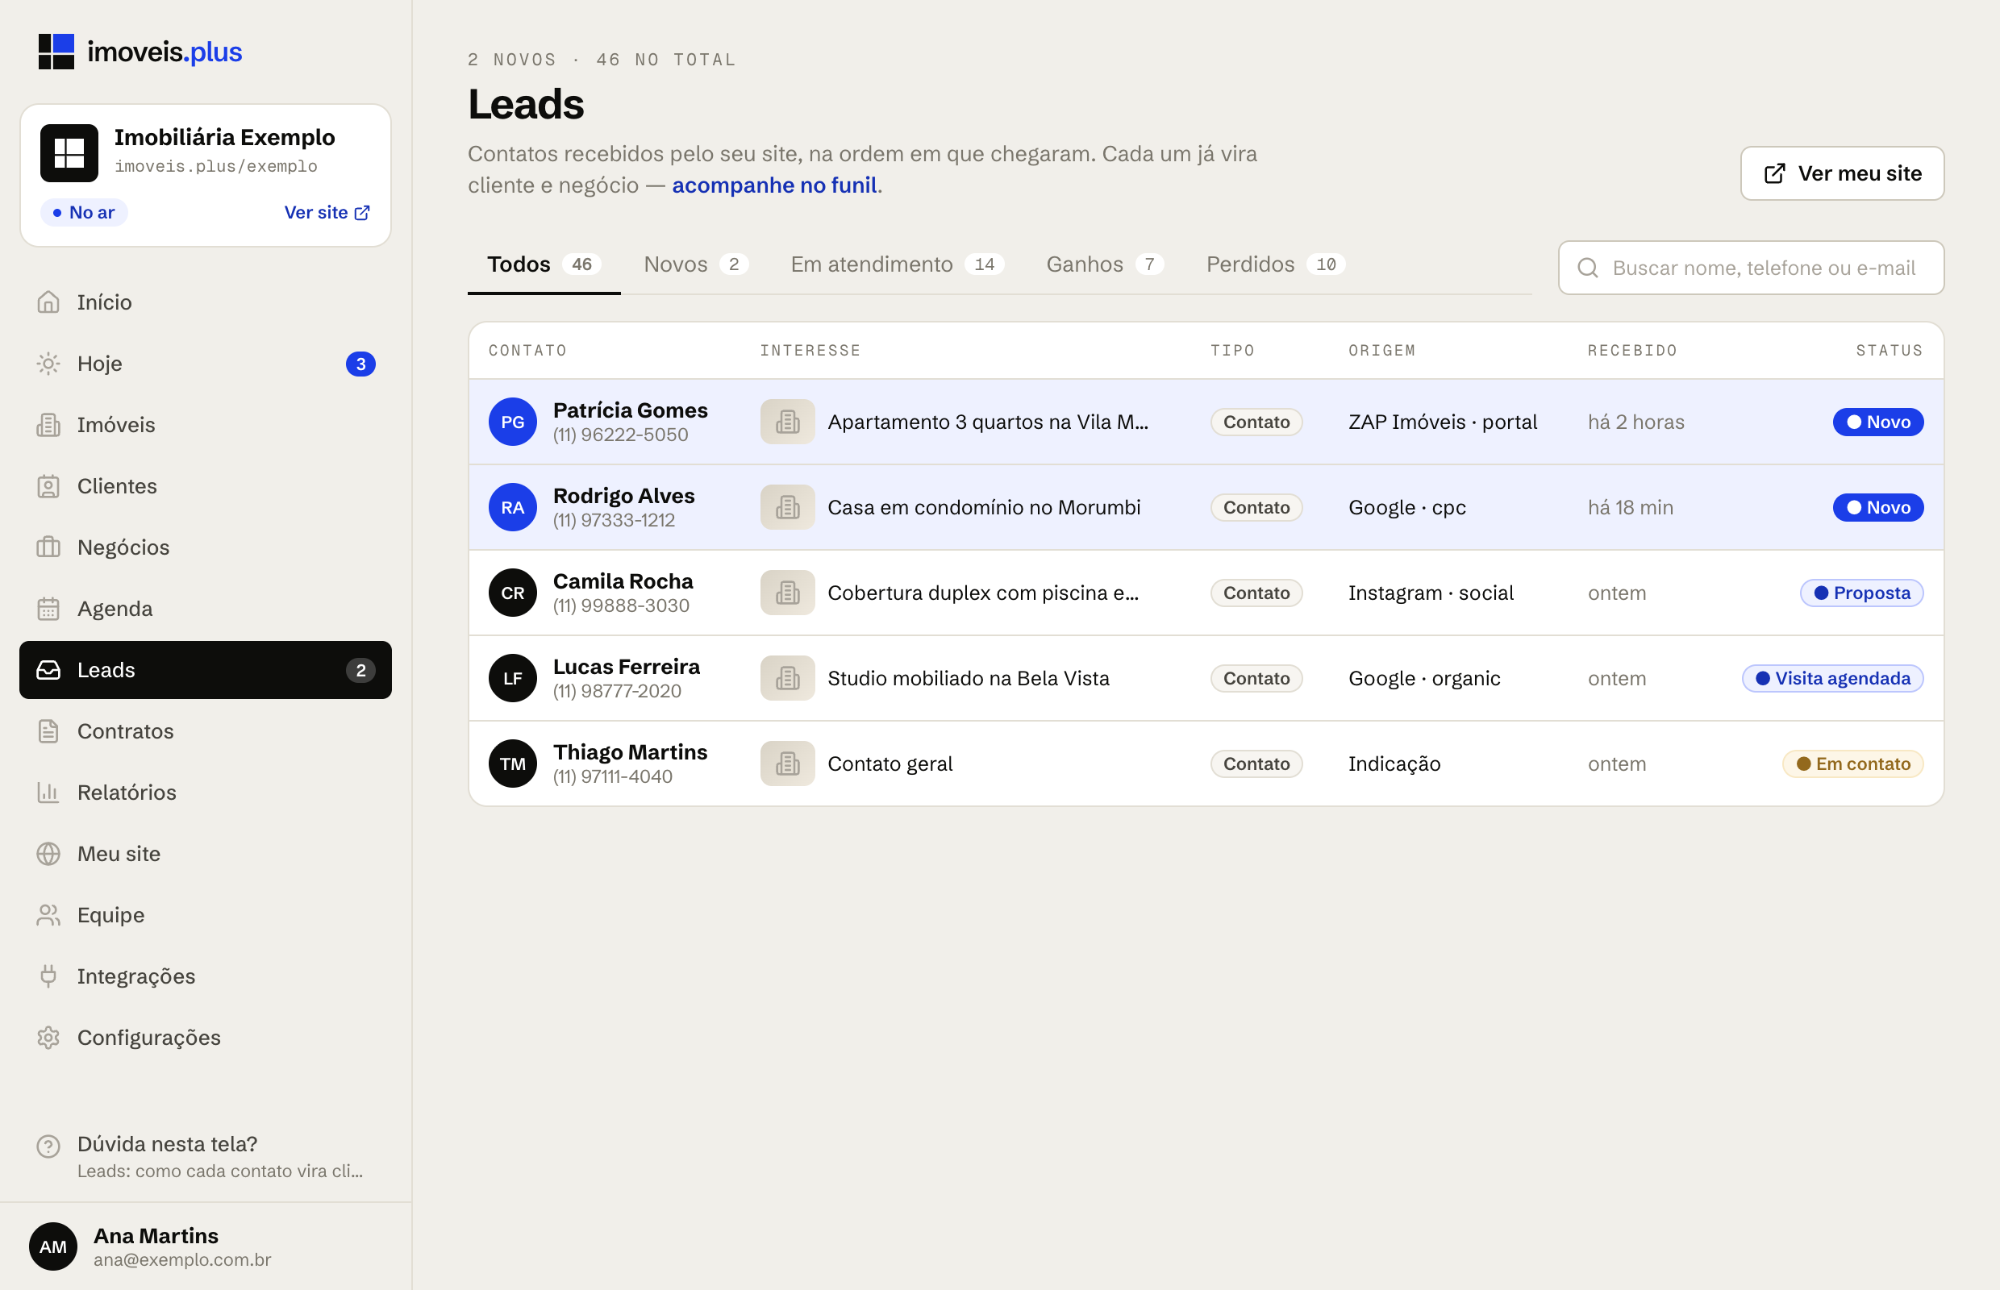Switch to the Ganhos tab
The width and height of the screenshot is (2000, 1290).
point(1105,264)
